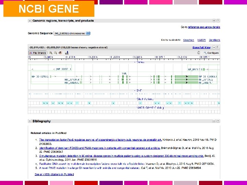
Task: Open the sequence viewer help question icon
Action: (x=217, y=47)
